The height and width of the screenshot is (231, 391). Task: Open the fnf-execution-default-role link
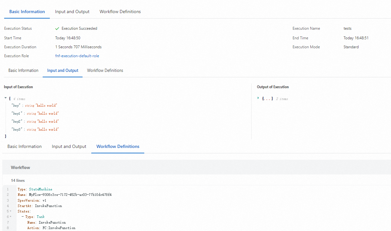click(77, 55)
